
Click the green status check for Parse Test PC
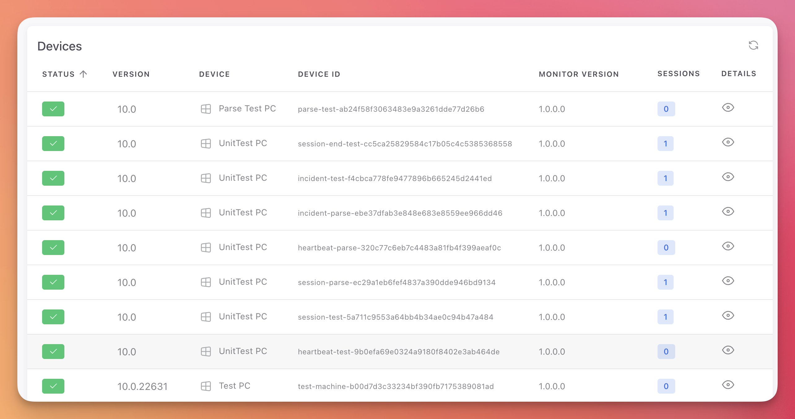tap(53, 109)
